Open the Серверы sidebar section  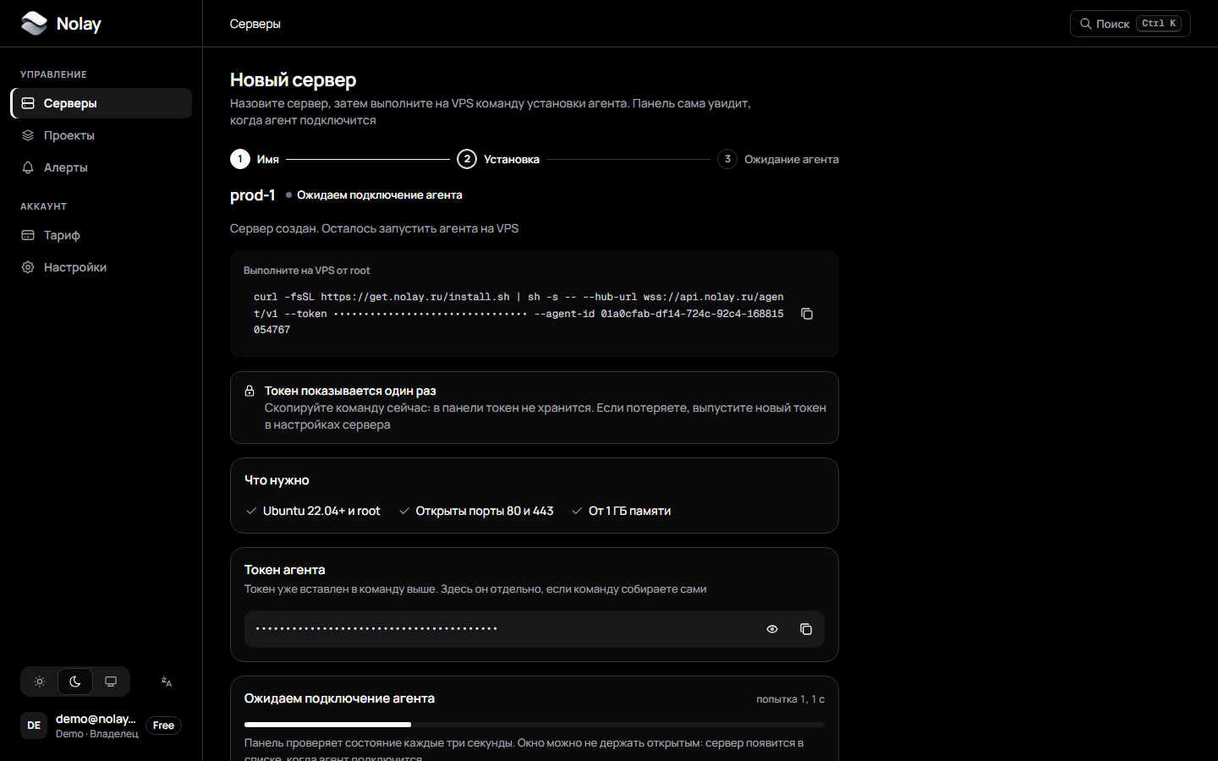coord(101,103)
